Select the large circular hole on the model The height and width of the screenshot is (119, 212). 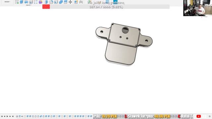125,30
